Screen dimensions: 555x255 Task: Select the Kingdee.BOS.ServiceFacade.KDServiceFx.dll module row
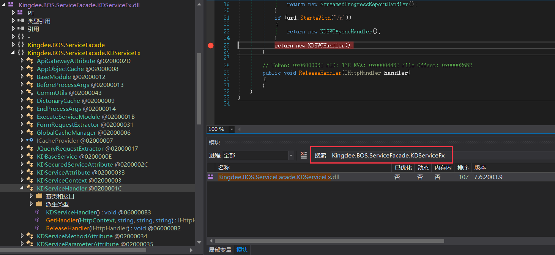click(381, 177)
